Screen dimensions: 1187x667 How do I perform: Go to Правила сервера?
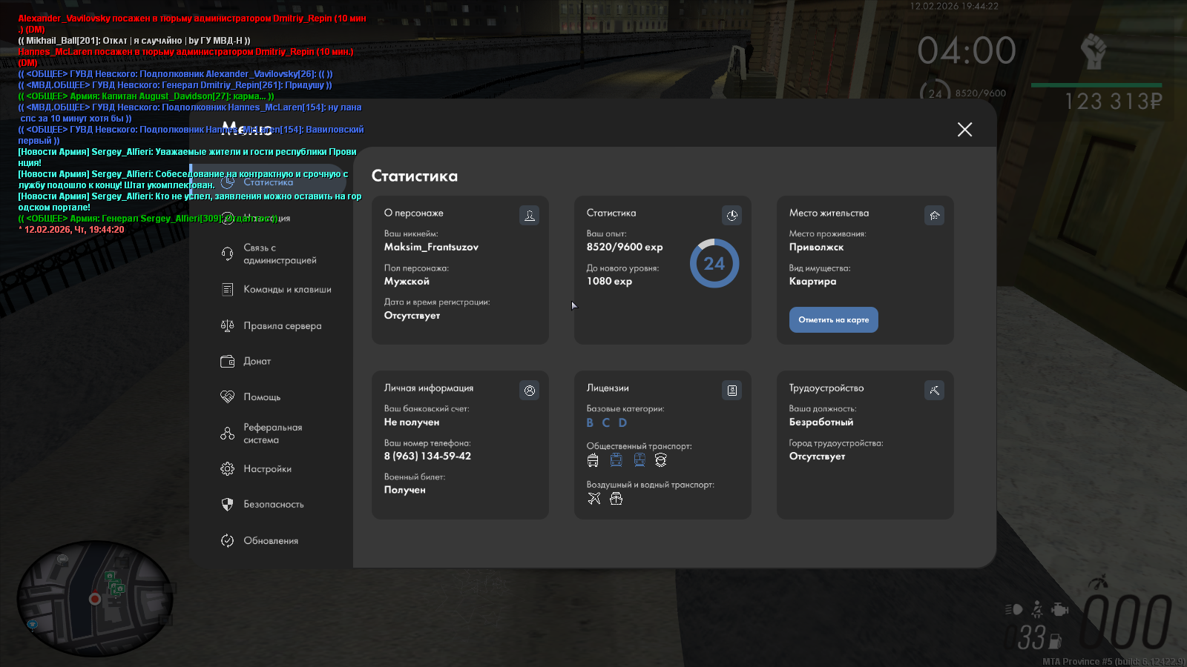coord(282,326)
